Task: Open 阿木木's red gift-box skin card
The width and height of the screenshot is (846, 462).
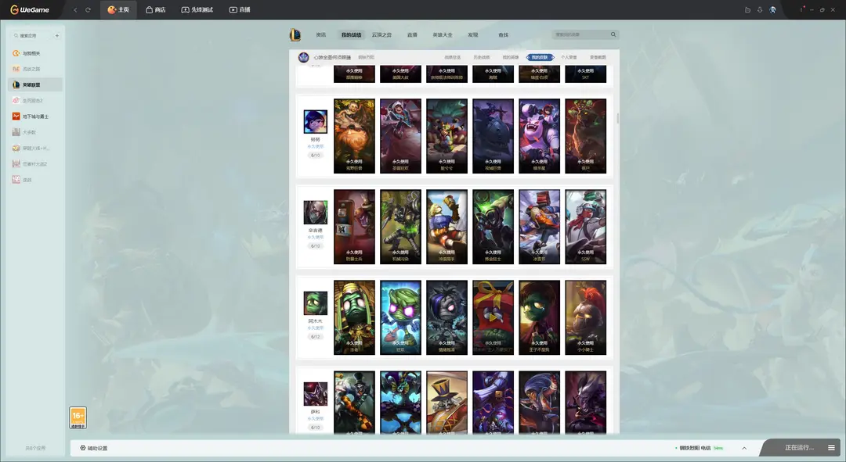Action: 493,317
